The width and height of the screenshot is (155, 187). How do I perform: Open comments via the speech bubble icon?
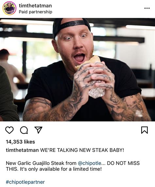(24, 130)
